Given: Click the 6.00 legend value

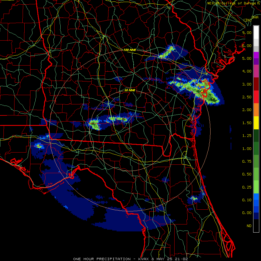Looking at the screenshot, I should [247, 46].
